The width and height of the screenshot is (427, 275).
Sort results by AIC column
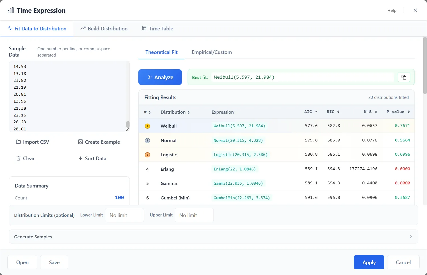311,112
